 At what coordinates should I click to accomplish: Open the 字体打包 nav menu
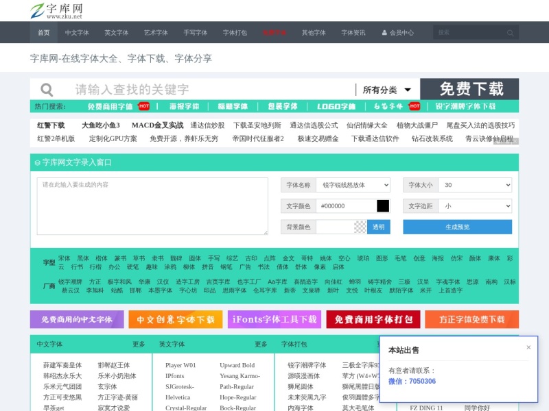point(235,32)
